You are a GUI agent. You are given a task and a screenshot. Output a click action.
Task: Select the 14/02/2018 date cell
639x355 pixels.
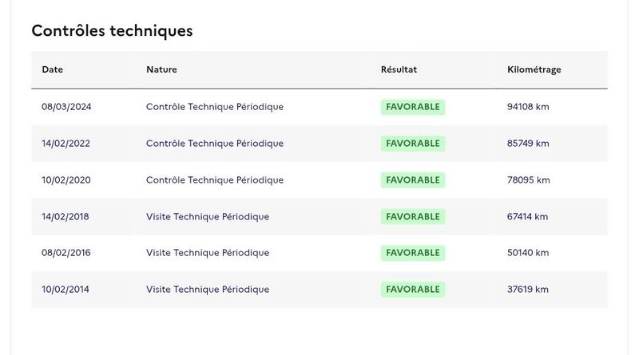(x=65, y=216)
